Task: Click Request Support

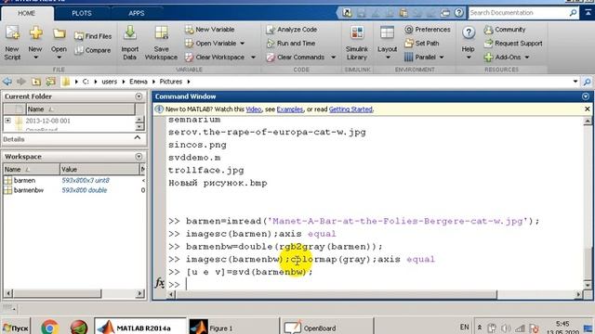Action: pyautogui.click(x=513, y=44)
